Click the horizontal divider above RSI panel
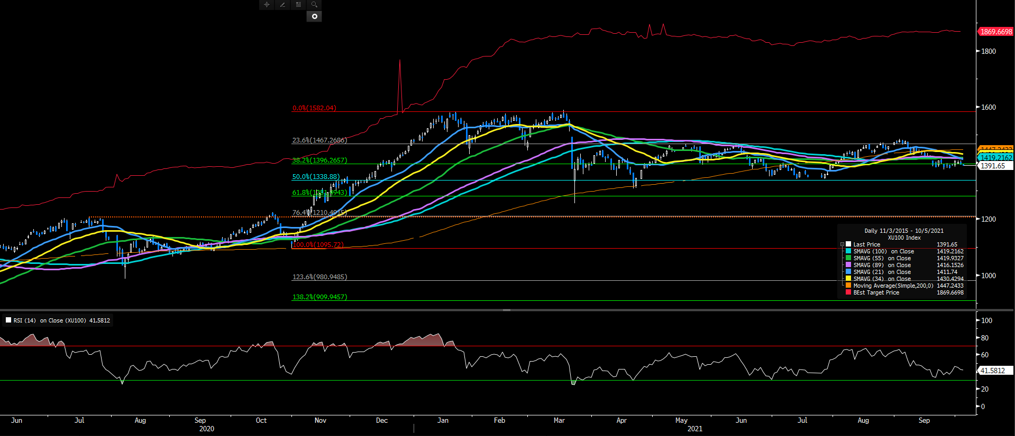Image resolution: width=1015 pixels, height=436 pixels. 506,310
